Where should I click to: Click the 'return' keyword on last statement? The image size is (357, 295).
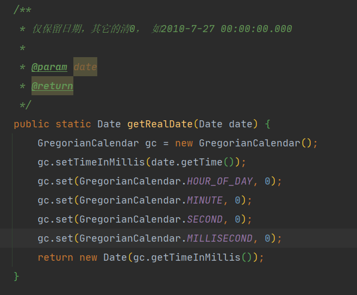click(55, 257)
